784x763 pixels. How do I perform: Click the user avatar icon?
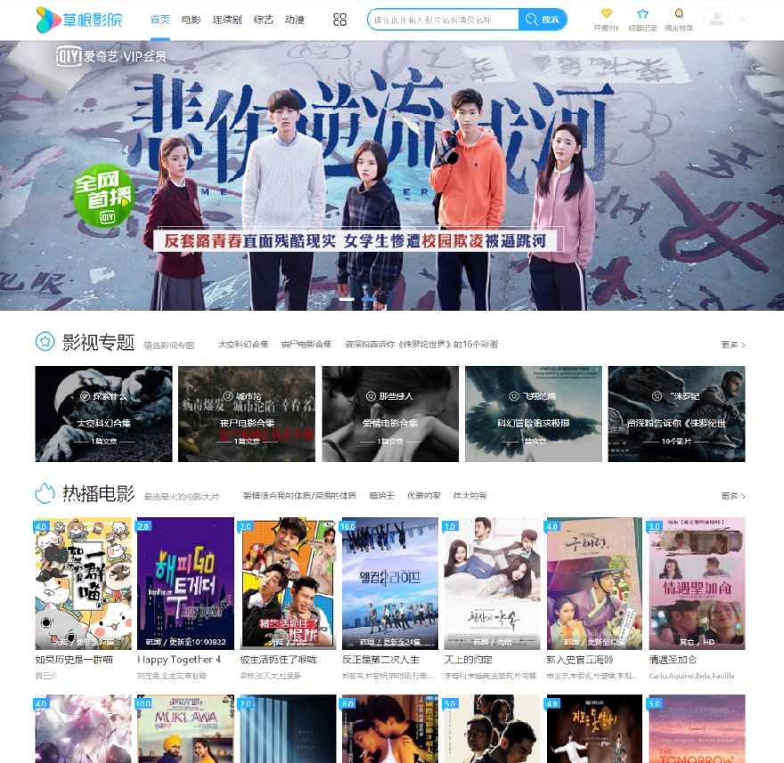click(716, 20)
